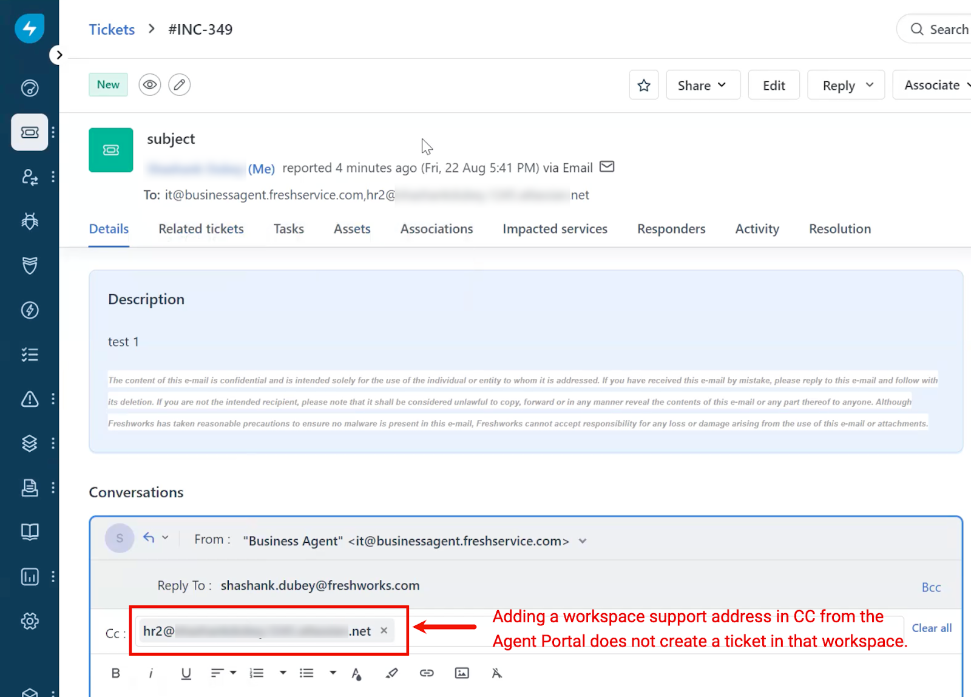Image resolution: width=971 pixels, height=697 pixels.
Task: Click the Bcc link
Action: click(x=931, y=587)
